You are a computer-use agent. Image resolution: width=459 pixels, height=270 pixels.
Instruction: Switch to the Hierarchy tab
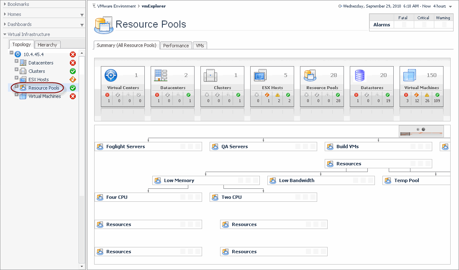[x=47, y=44]
